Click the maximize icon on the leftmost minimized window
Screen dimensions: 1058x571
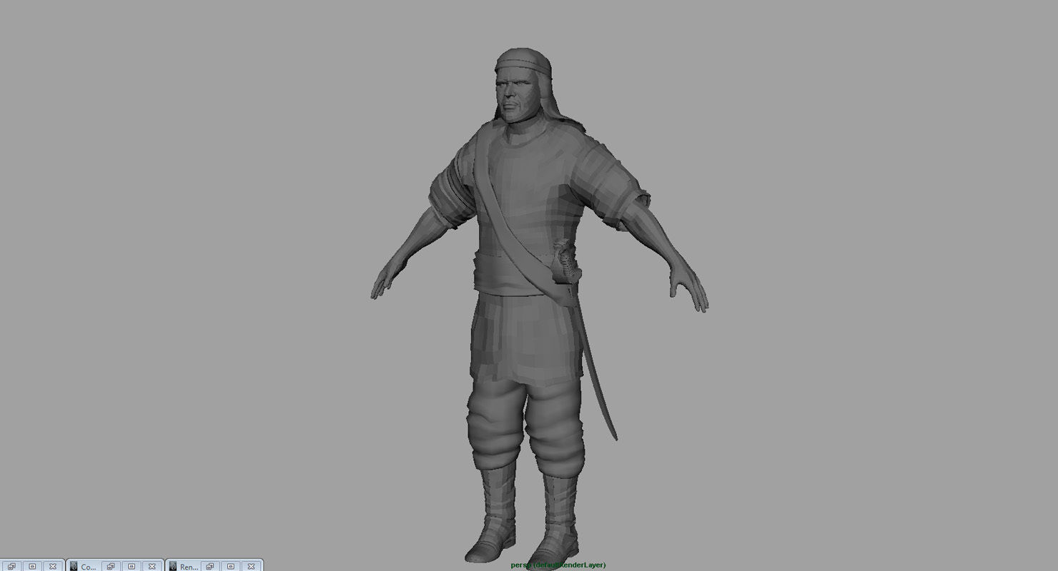coord(32,566)
